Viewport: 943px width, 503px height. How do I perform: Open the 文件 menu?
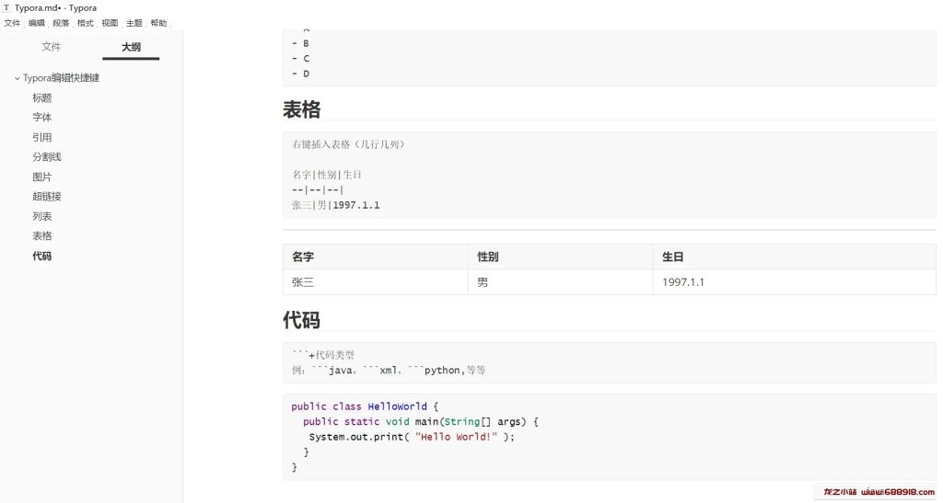(x=12, y=23)
